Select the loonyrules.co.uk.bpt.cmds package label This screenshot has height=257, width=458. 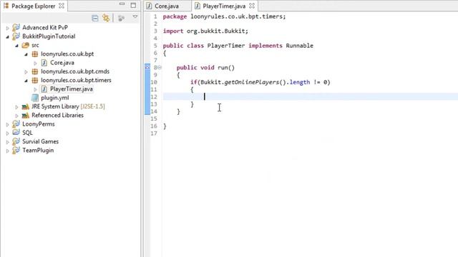coord(75,71)
